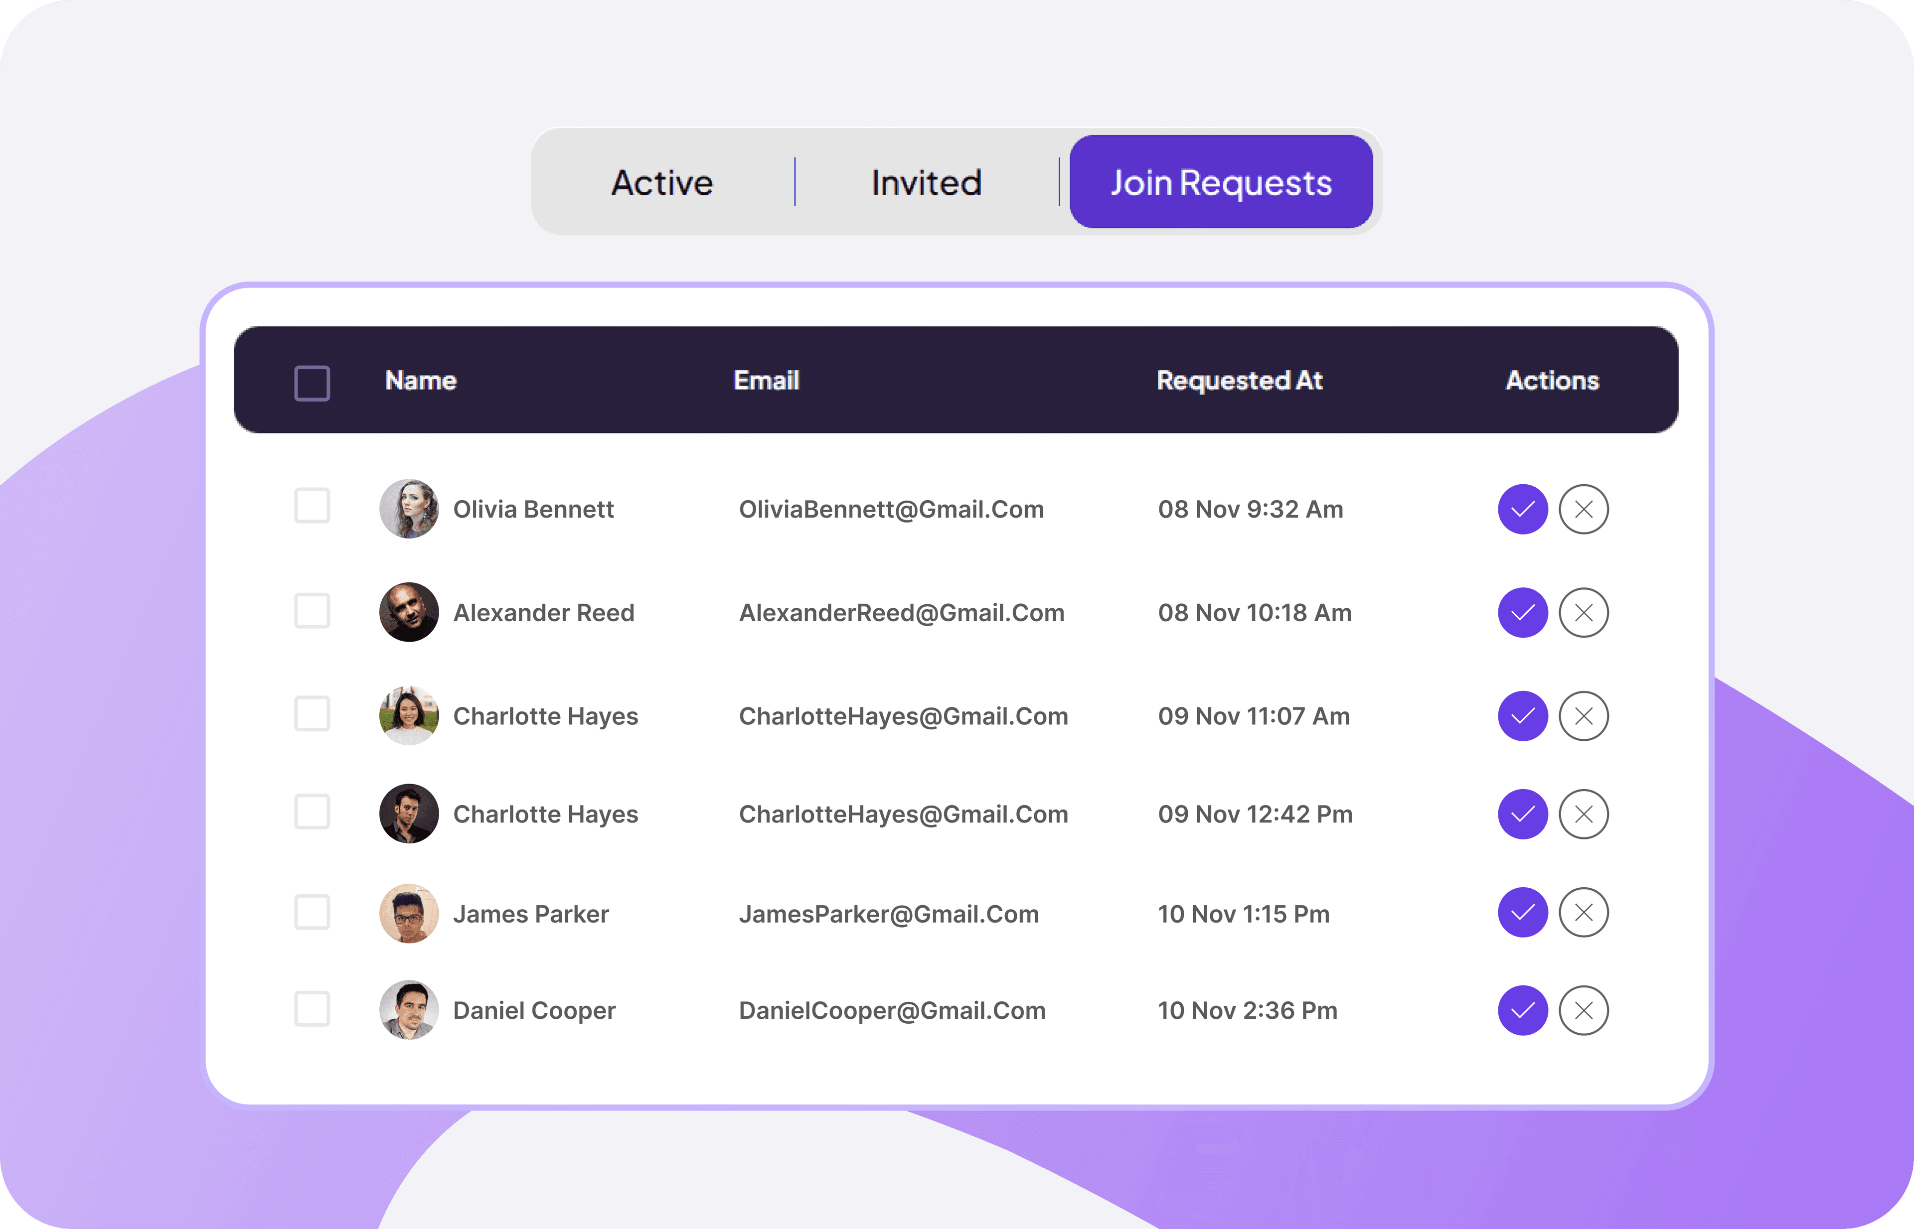This screenshot has height=1229, width=1914.
Task: Approve James Parker's join request
Action: (1522, 912)
